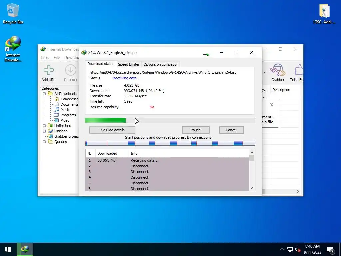This screenshot has height=256, width=341.
Task: Expand the Queues tree node
Action: [x=44, y=142]
